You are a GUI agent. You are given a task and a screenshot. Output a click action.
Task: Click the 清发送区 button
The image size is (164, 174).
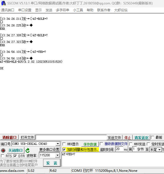tap(141, 138)
